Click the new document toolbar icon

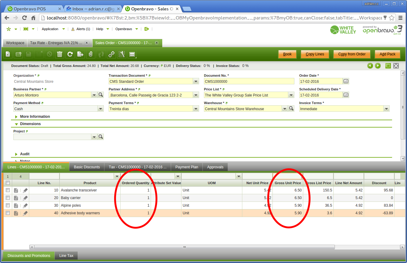tap(8, 54)
